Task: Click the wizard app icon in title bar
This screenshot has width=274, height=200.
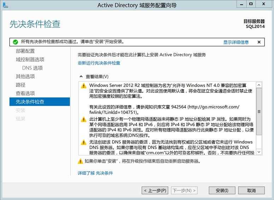Action: click(x=5, y=5)
